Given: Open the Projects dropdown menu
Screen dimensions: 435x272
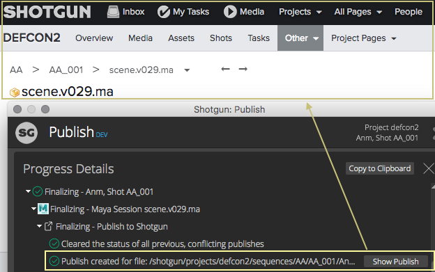Looking at the screenshot, I should tap(300, 12).
